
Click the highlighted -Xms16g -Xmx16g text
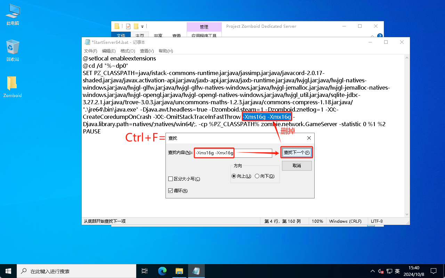pyautogui.click(x=267, y=117)
